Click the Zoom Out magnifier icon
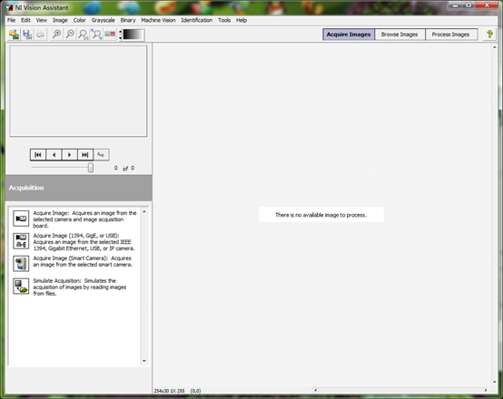Viewport: 503px width, 399px height. (x=70, y=34)
